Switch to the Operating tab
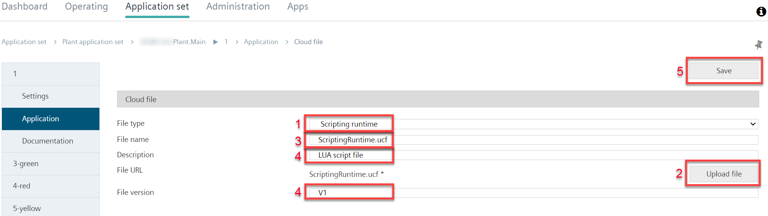768x216 pixels. 86,7
